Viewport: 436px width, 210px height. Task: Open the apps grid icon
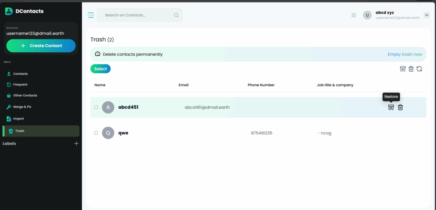353,15
